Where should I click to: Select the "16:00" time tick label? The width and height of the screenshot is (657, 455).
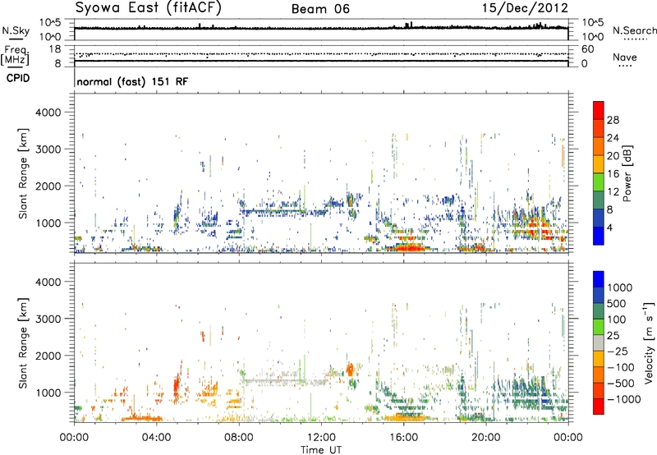tap(403, 438)
